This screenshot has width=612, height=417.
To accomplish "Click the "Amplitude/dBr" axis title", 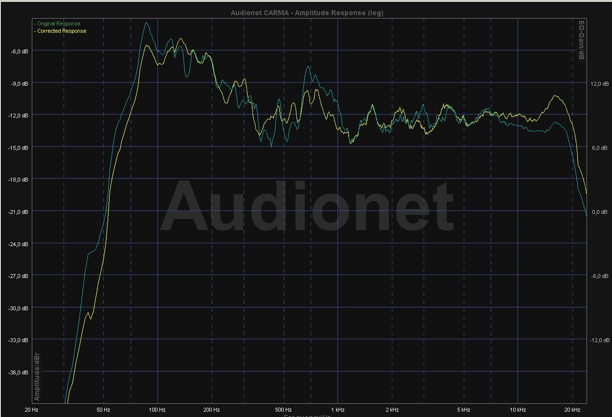I will coord(37,376).
